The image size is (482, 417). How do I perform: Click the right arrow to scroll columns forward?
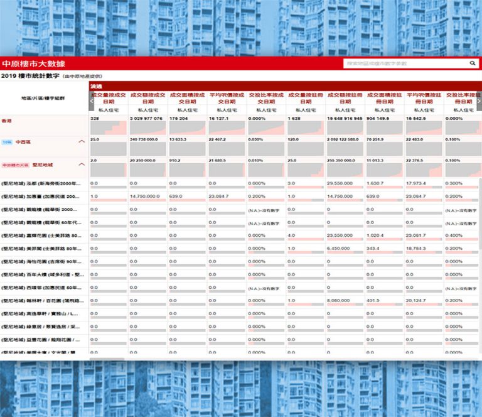pyautogui.click(x=479, y=101)
